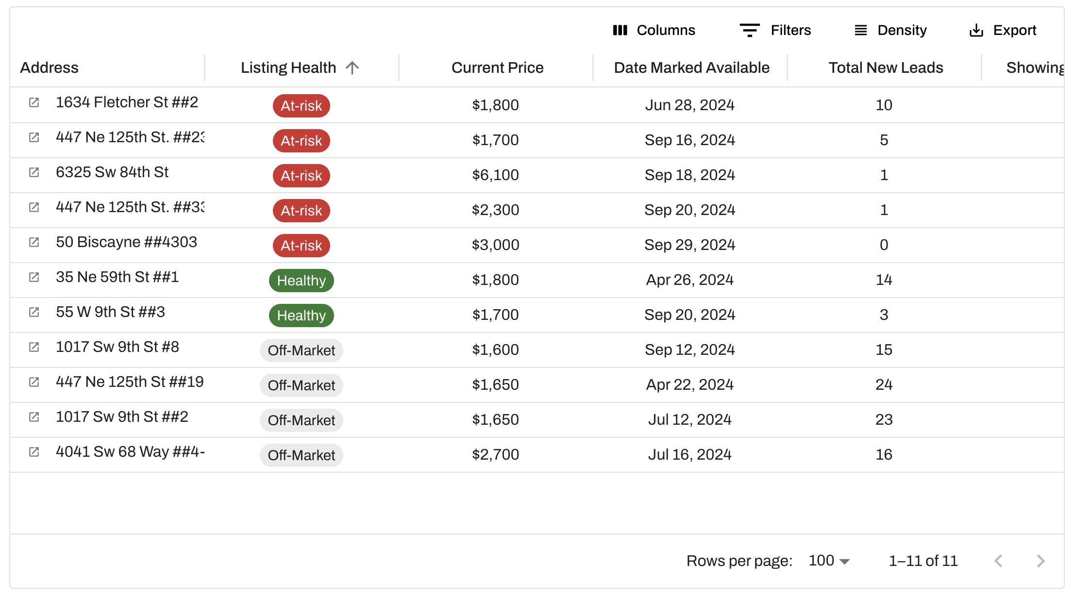Select address 35 Ne 59th St ##1
The width and height of the screenshot is (1075, 598).
click(x=117, y=277)
